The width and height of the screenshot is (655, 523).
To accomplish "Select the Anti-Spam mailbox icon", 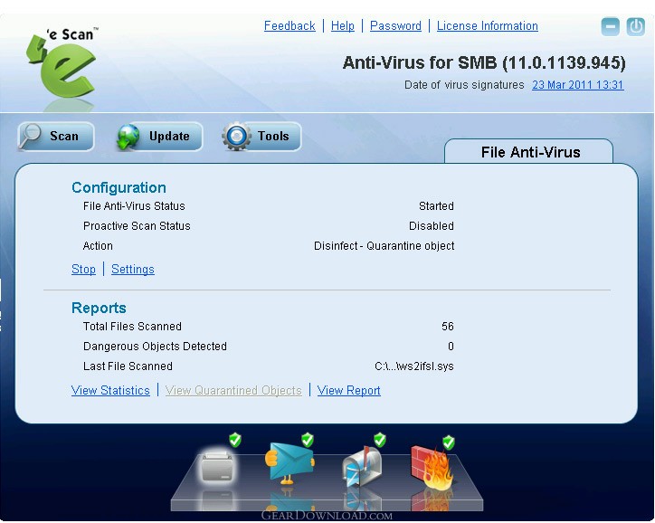I will (361, 467).
